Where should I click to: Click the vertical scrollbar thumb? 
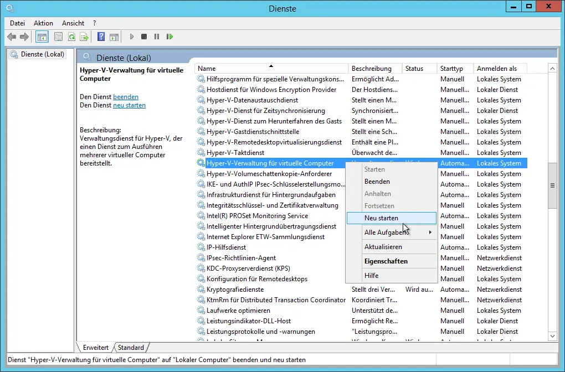pyautogui.click(x=552, y=185)
